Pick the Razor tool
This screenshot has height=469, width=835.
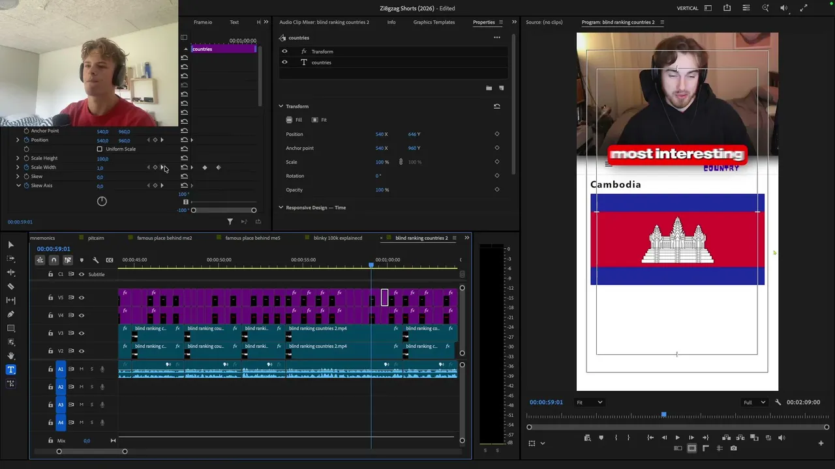click(x=10, y=286)
